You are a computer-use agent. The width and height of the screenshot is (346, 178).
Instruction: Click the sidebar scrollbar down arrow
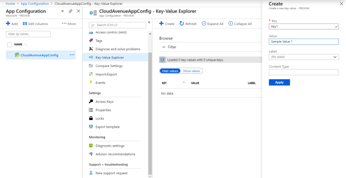click(x=150, y=176)
